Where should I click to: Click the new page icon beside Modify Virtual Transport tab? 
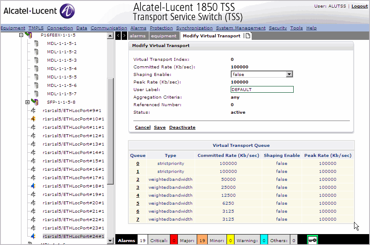(248, 36)
